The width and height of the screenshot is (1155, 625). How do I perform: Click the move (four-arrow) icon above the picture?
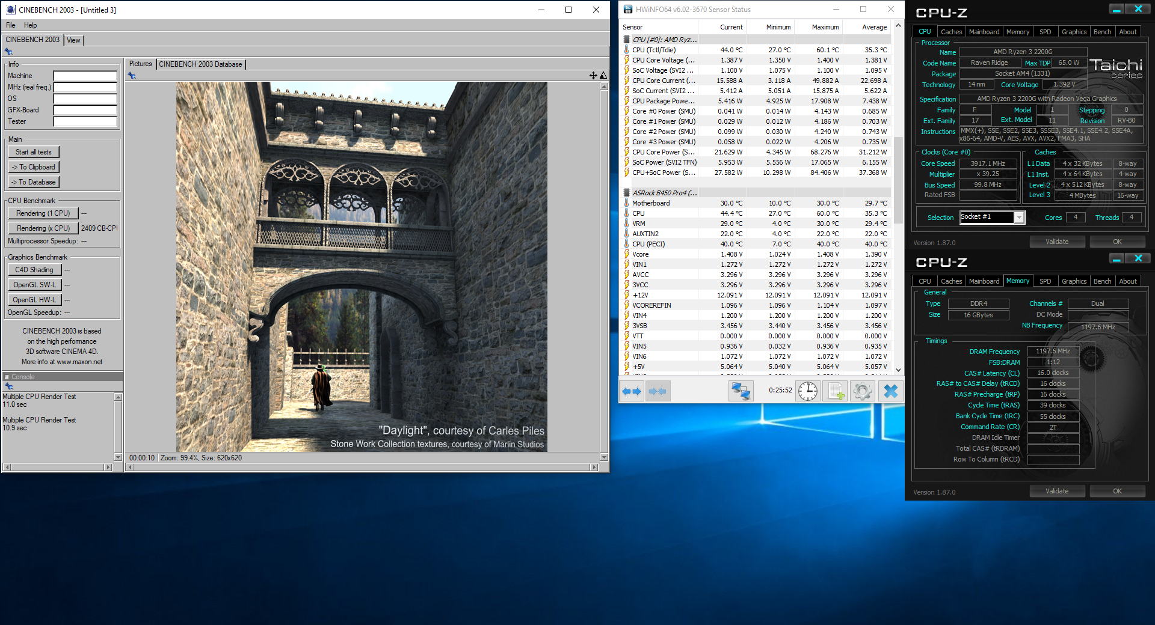click(x=593, y=75)
